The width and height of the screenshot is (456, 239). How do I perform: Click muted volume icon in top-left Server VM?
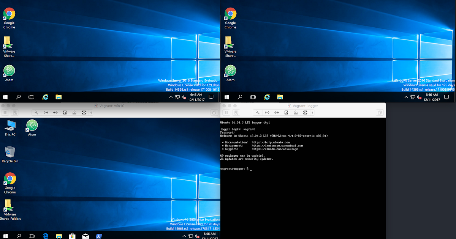184,97
